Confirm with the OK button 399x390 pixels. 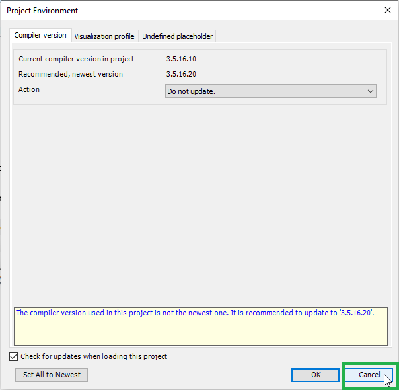tap(316, 375)
